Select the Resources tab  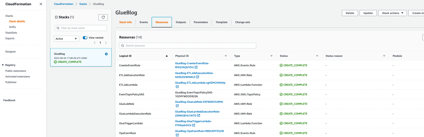tap(162, 22)
